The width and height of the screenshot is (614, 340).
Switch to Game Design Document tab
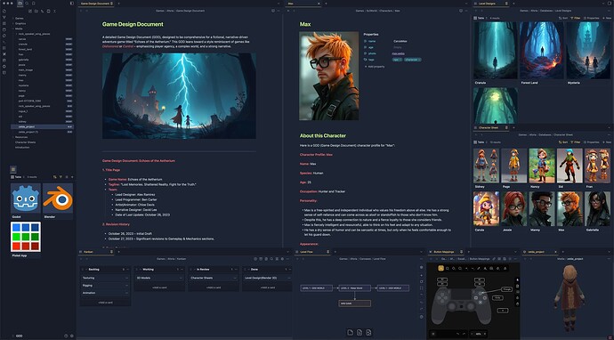[96, 4]
